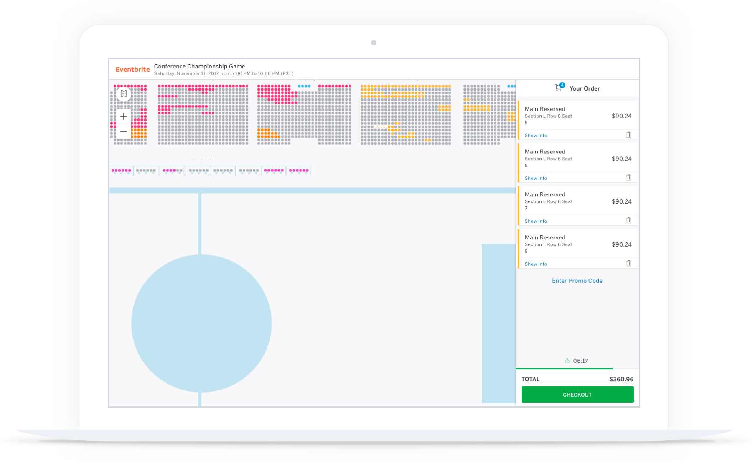Screen dimensions: 753x463
Task: Zoom out of the seating map
Action: coord(124,131)
